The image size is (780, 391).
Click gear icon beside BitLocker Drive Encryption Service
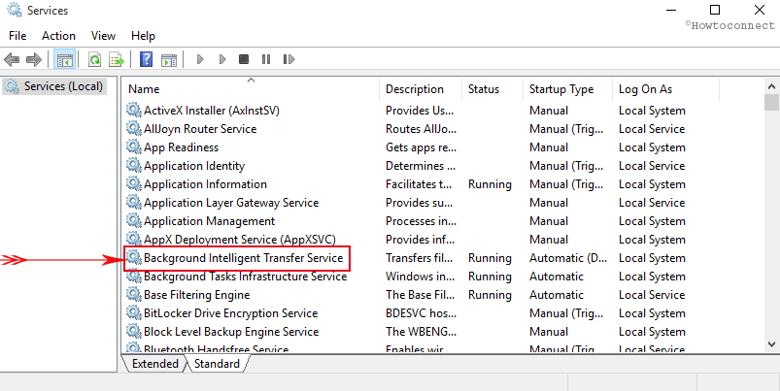(x=133, y=312)
